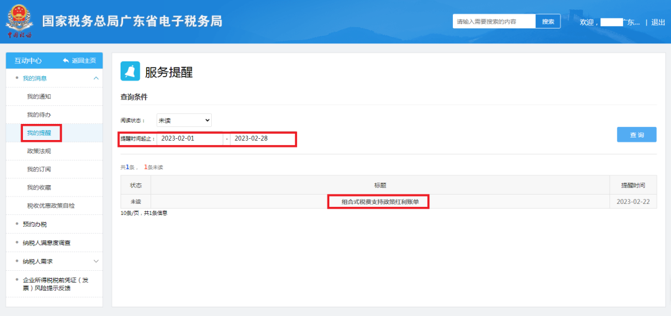Expand the 纳税人需求 section chevron
671x316 pixels.
click(x=96, y=261)
